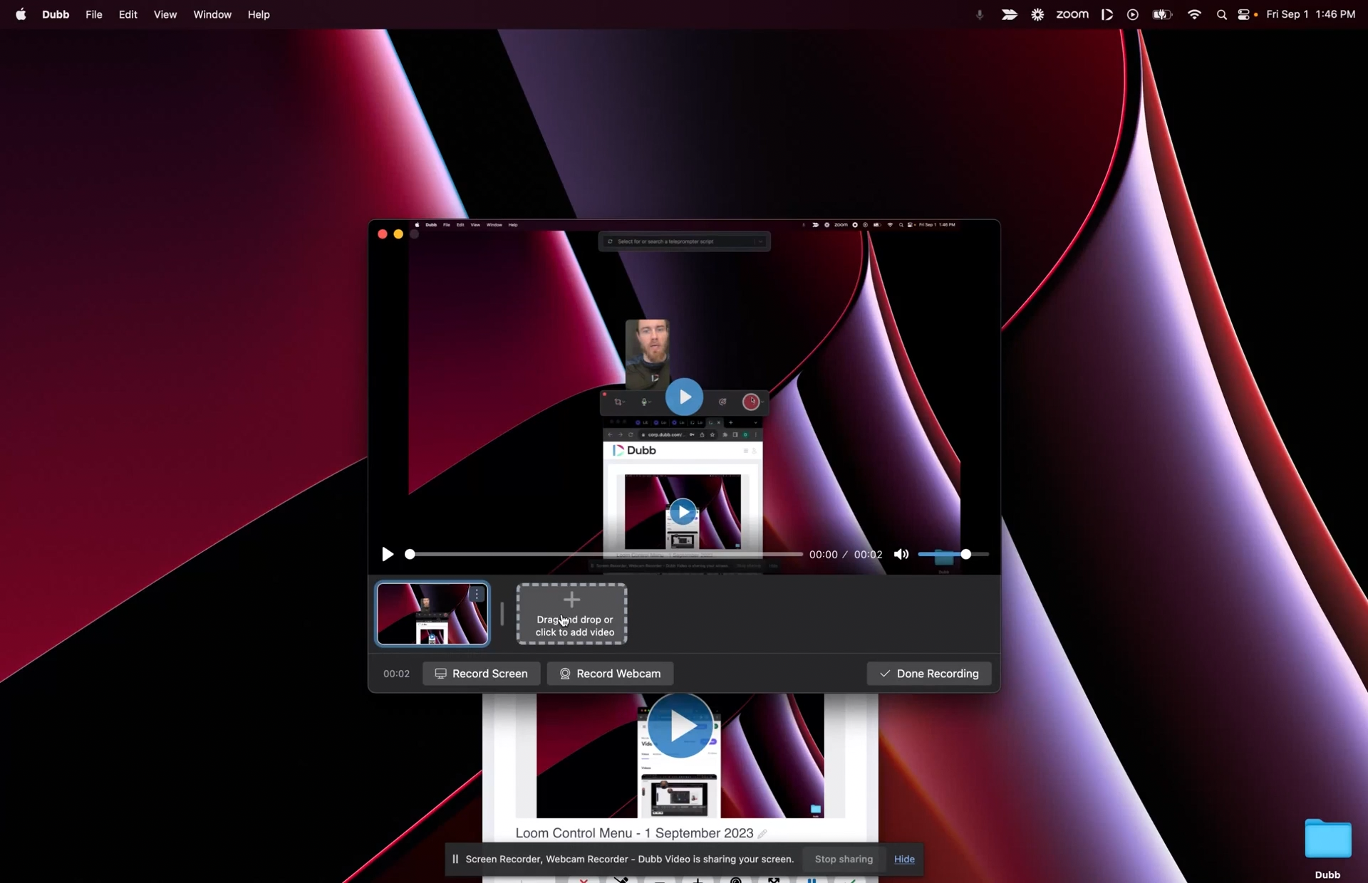This screenshot has height=883, width=1368.
Task: Open the File menu
Action: pos(94,14)
